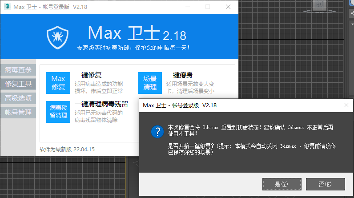Click the 适用病毒造成的功能损坏 description text
The height and width of the screenshot is (198, 354).
(x=99, y=88)
